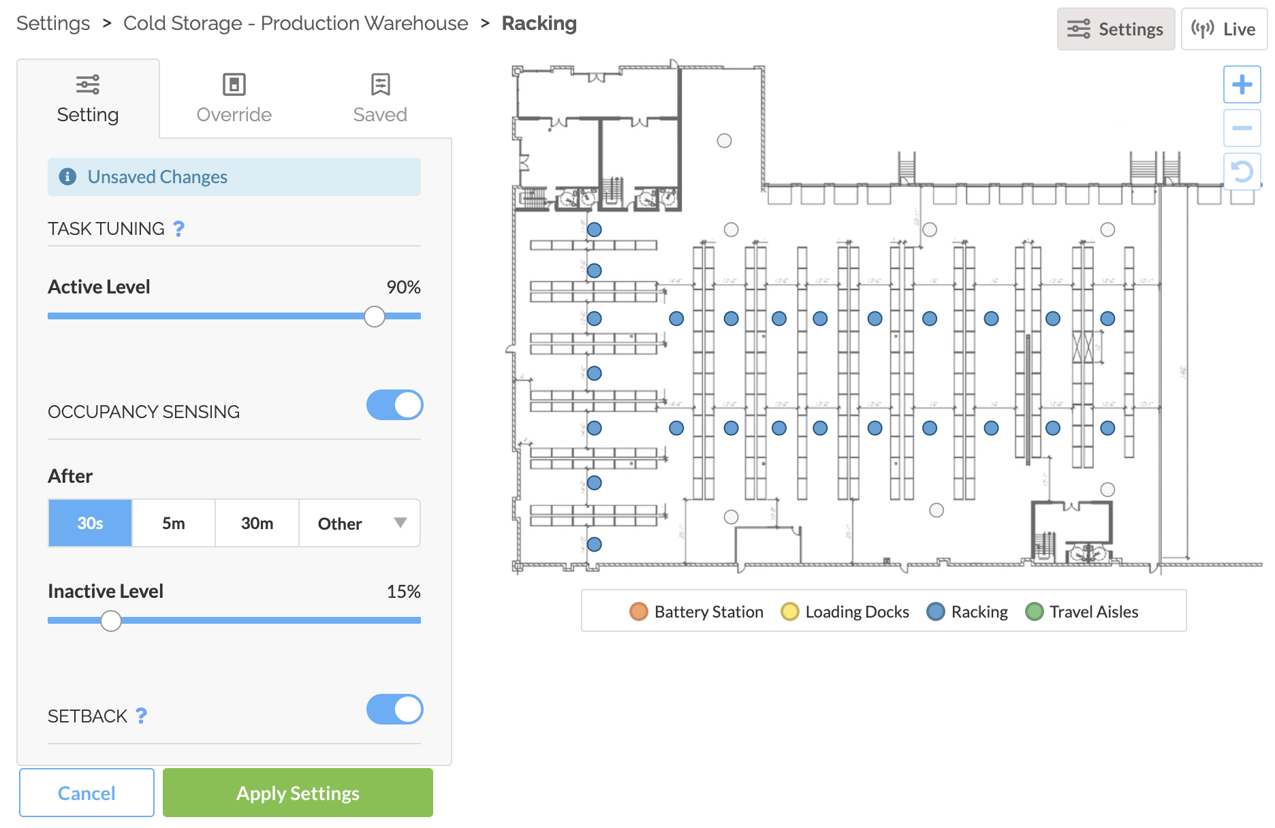Select the 5m timeout option

click(174, 523)
